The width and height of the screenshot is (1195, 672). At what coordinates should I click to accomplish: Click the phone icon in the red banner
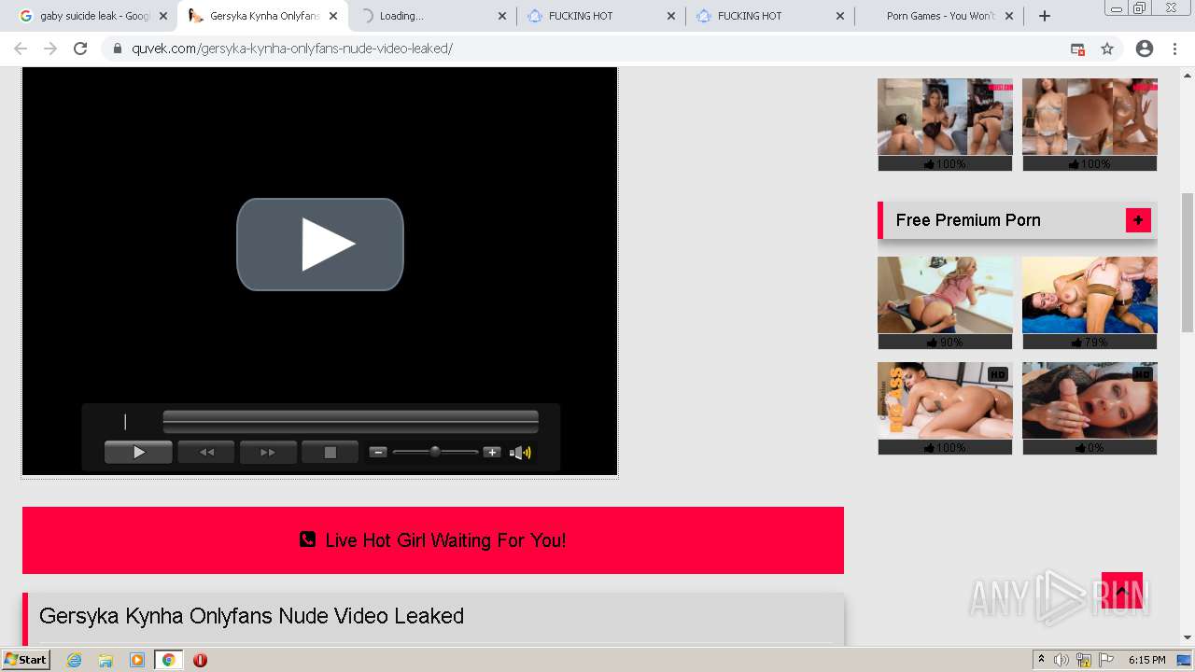pyautogui.click(x=307, y=539)
